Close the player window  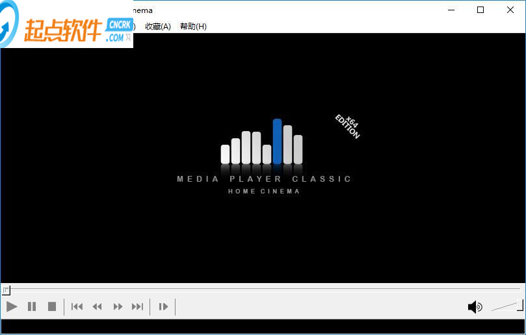click(x=510, y=10)
